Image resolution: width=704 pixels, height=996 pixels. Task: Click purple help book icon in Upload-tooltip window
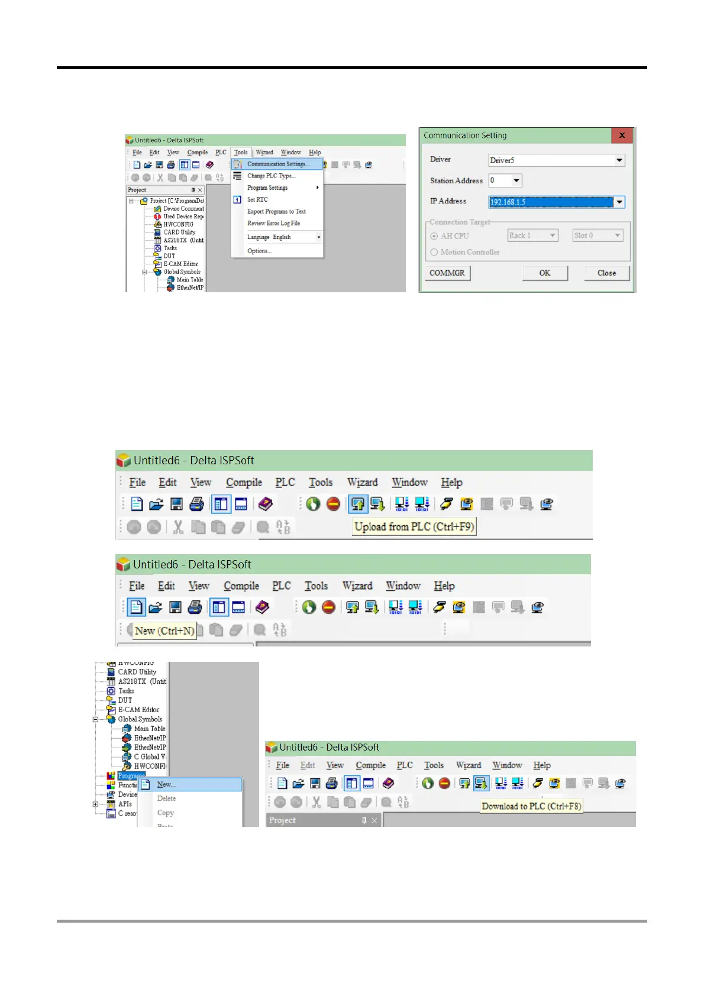click(266, 504)
